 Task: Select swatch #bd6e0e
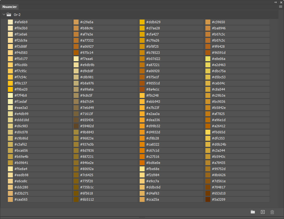point(142,163)
